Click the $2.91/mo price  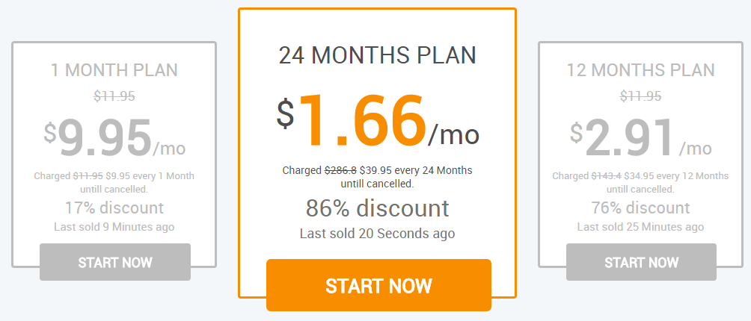pyautogui.click(x=640, y=140)
